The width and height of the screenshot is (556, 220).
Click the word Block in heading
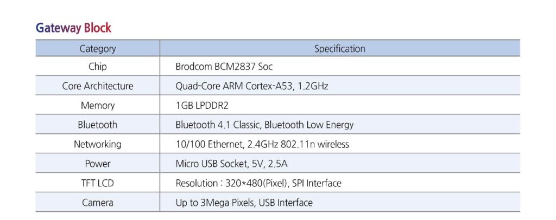click(x=98, y=28)
